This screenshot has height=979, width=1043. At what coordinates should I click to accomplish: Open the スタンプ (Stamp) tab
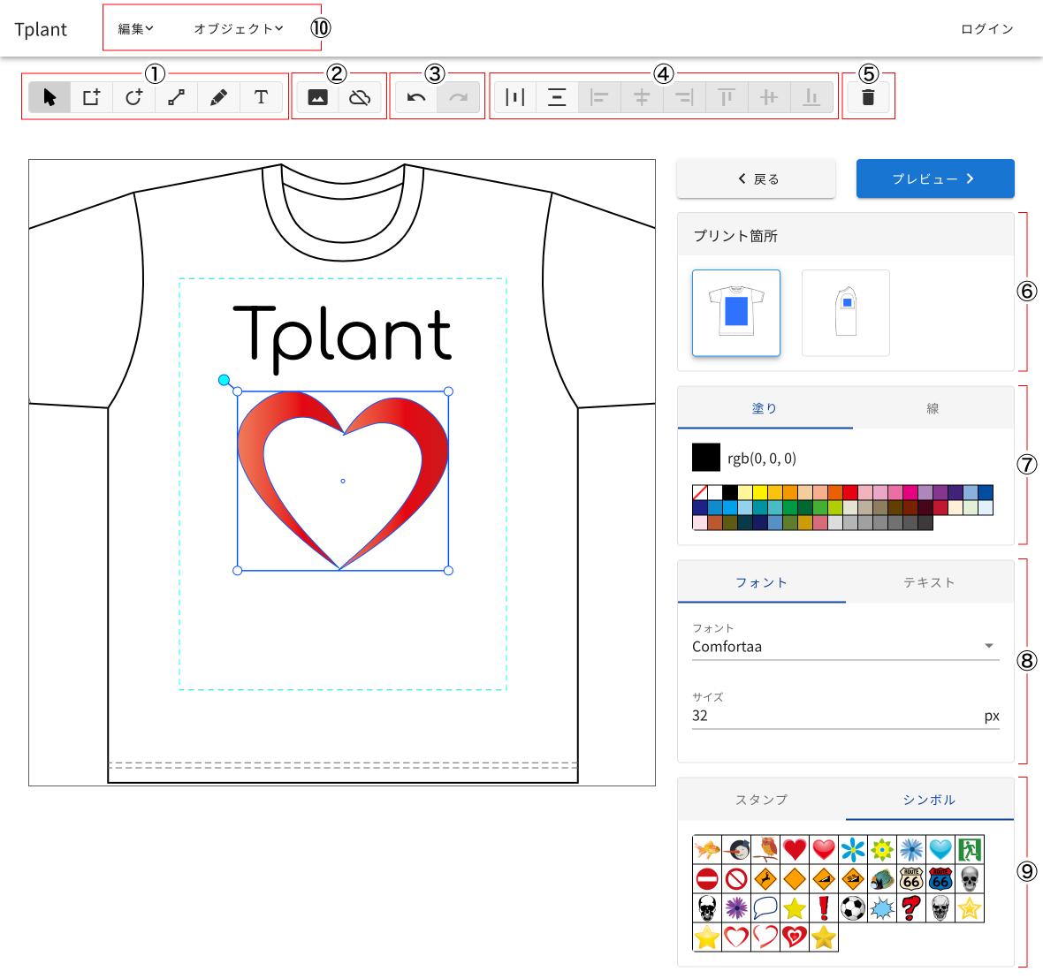(x=761, y=800)
